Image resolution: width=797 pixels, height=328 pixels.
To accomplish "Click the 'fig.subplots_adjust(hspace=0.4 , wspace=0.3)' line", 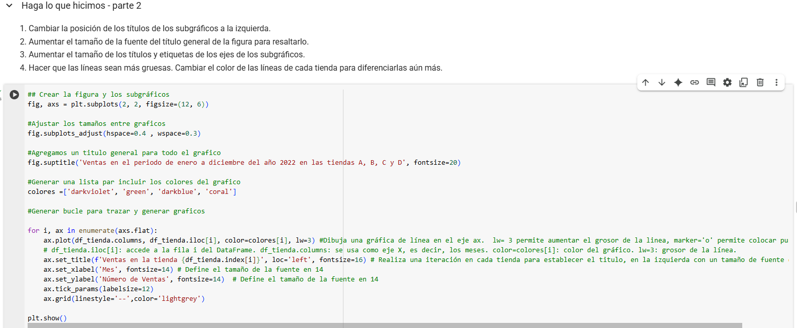I will [x=114, y=134].
